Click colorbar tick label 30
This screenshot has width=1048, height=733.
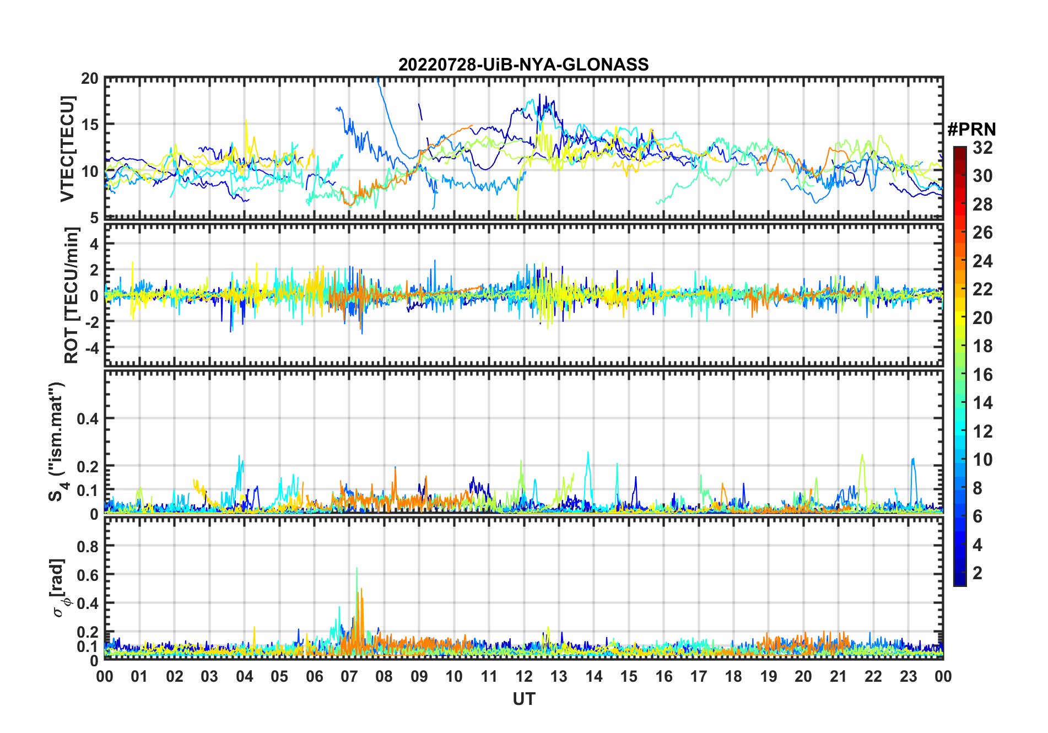coord(982,176)
